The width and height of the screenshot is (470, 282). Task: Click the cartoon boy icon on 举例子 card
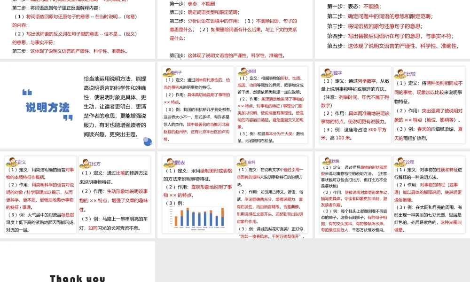click(x=168, y=72)
